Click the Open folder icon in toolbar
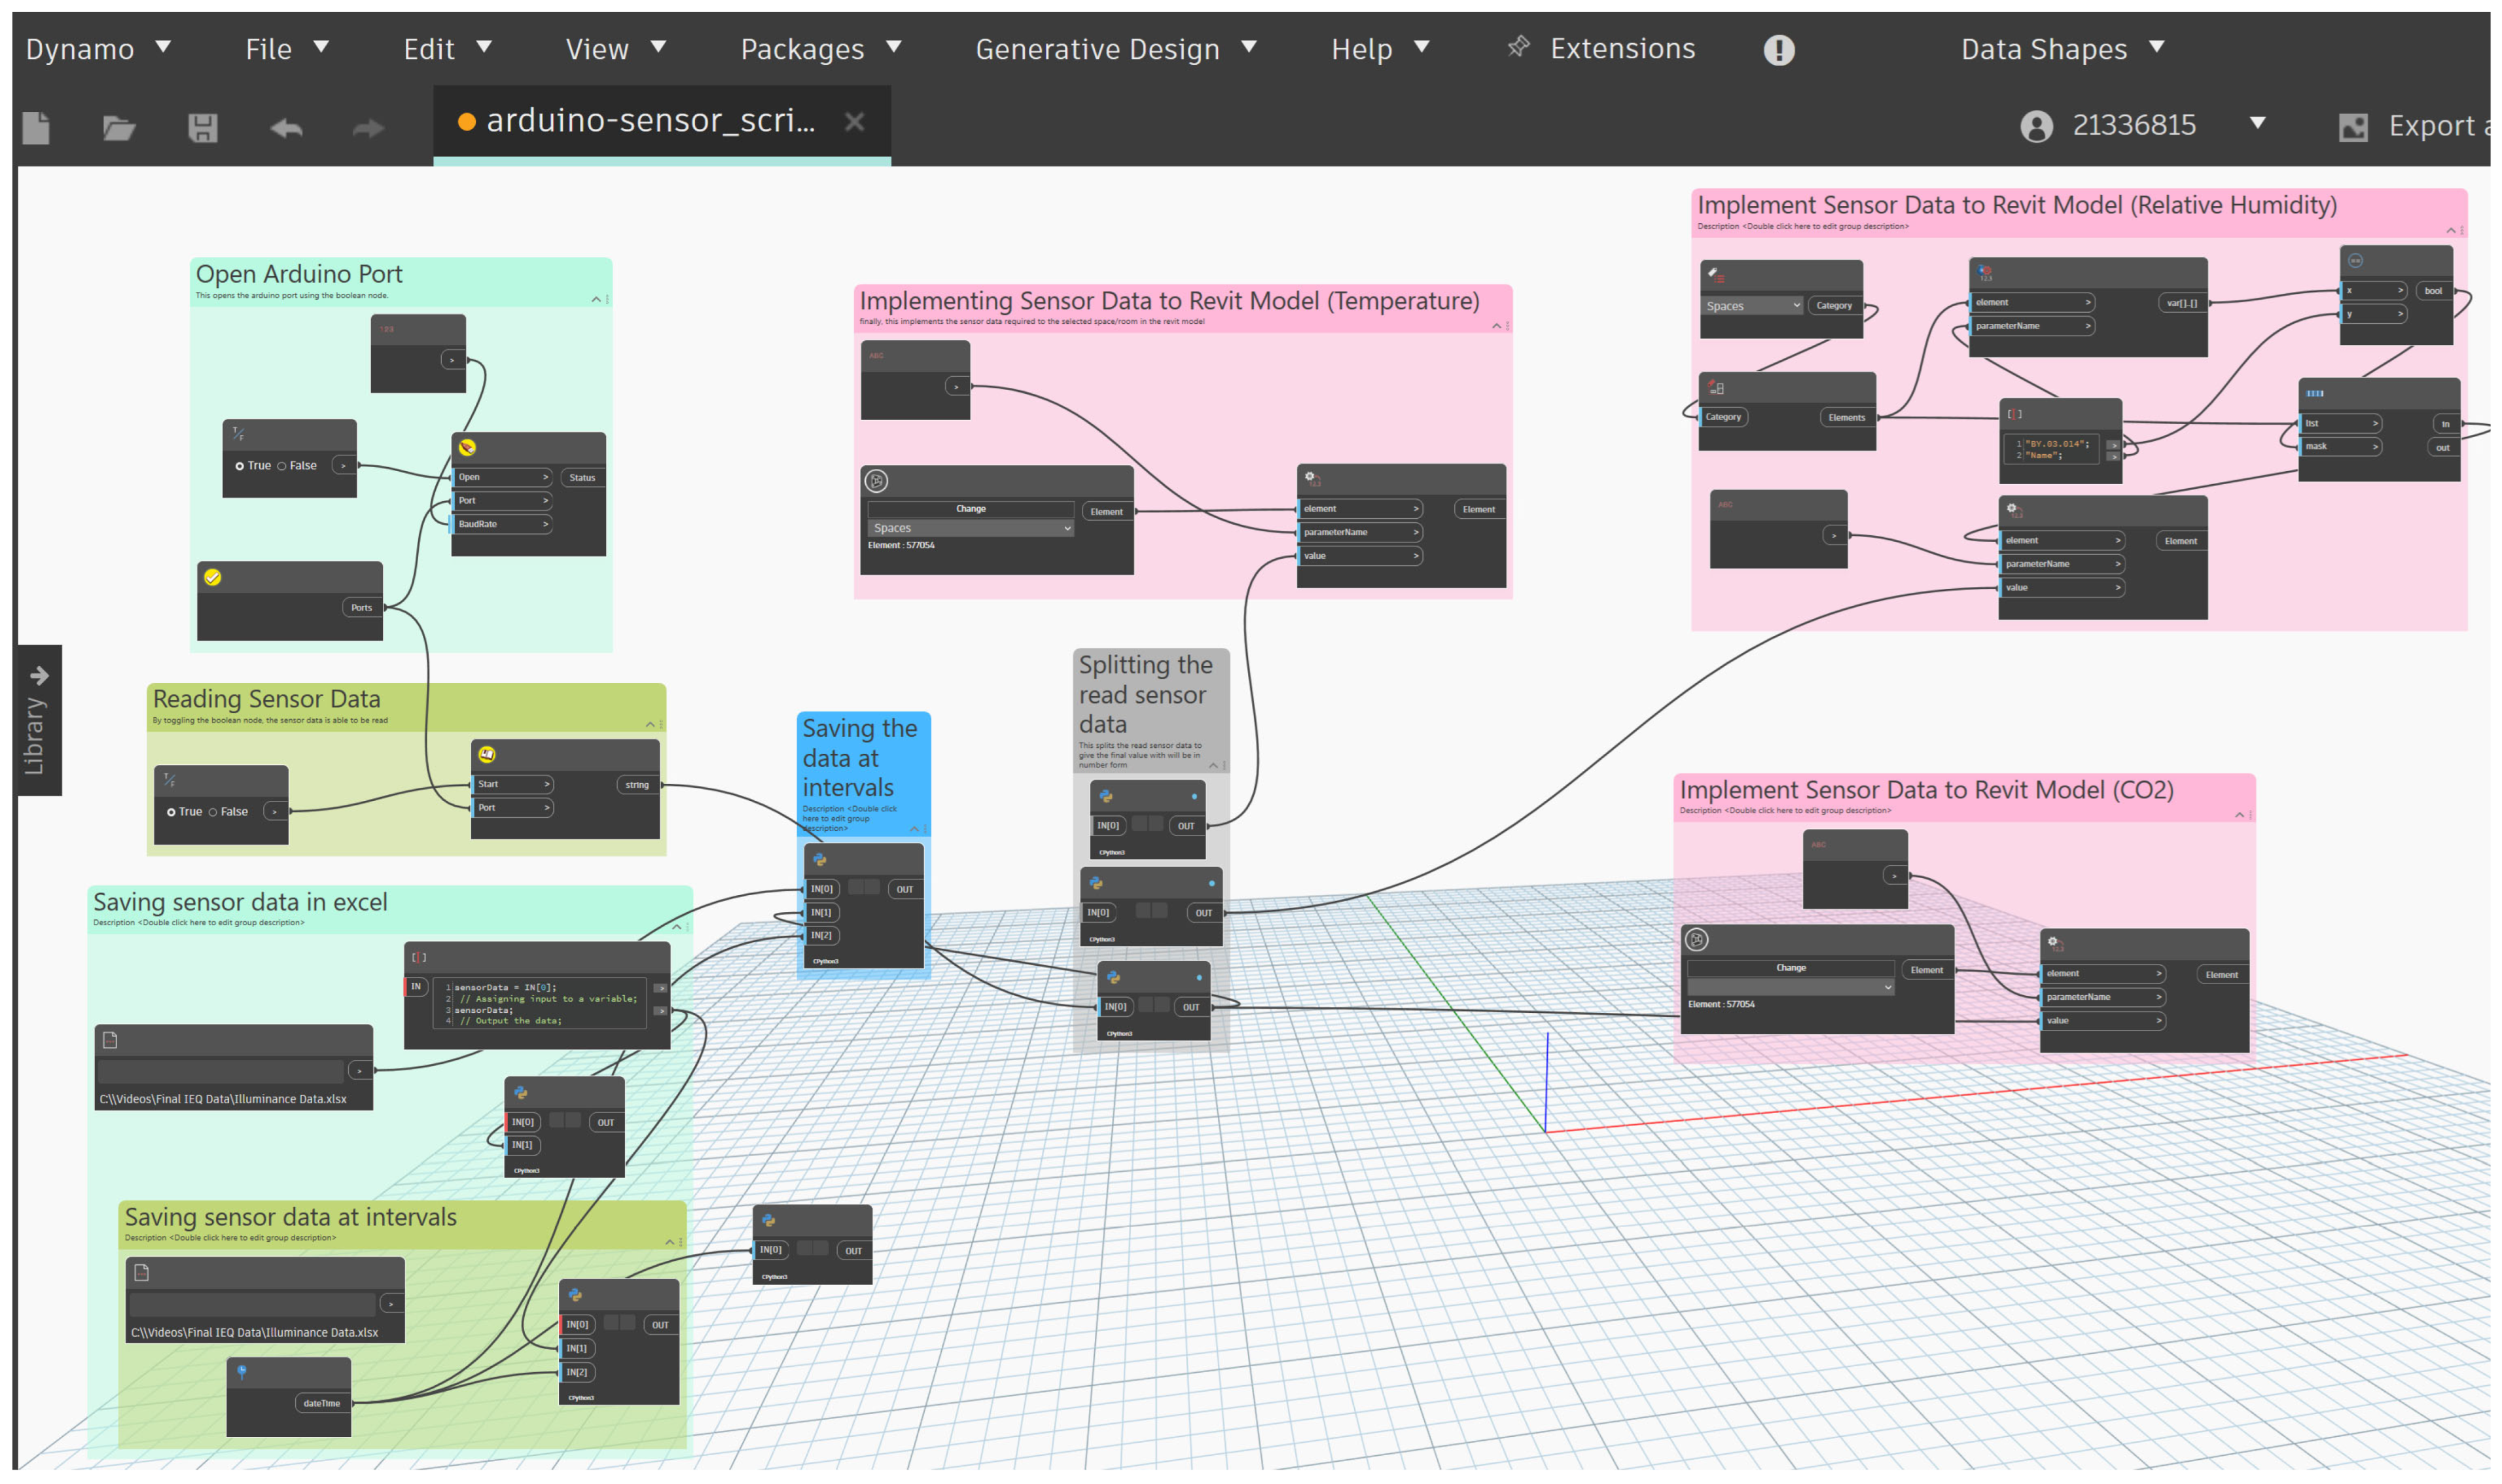 [119, 127]
